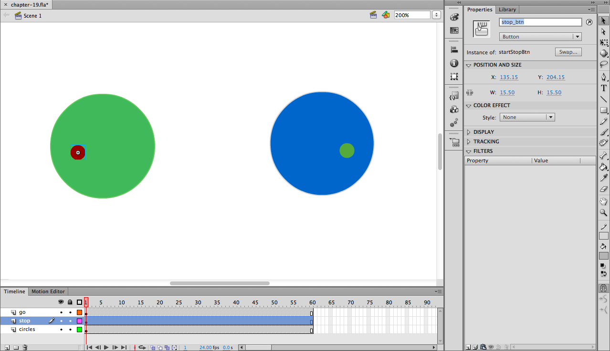This screenshot has height=351, width=610.
Task: Select the Zoom magnifier tool
Action: coord(604,212)
